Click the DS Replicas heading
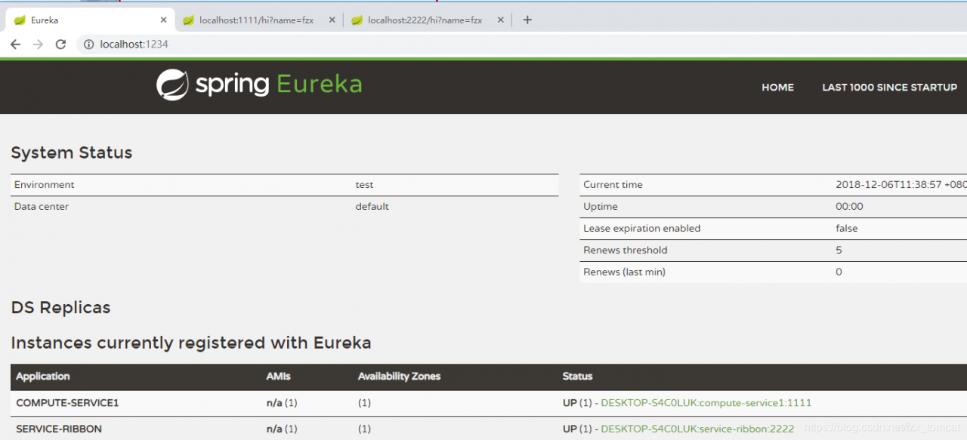 (x=60, y=308)
